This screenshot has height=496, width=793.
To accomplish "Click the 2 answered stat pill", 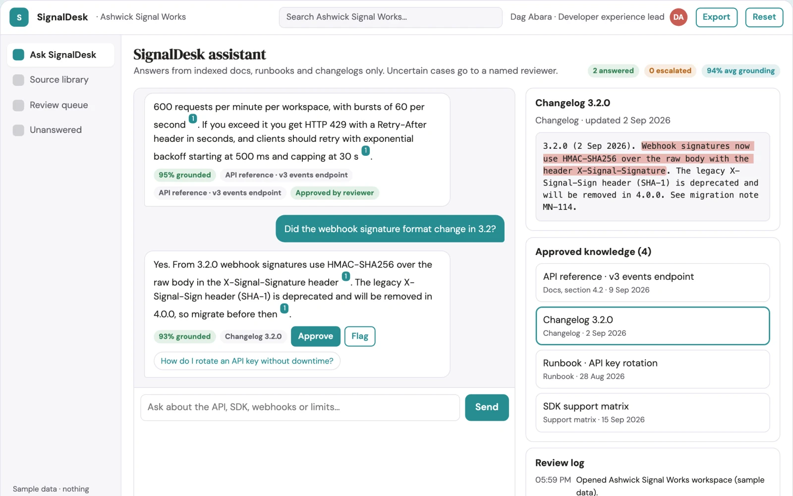I will [613, 71].
